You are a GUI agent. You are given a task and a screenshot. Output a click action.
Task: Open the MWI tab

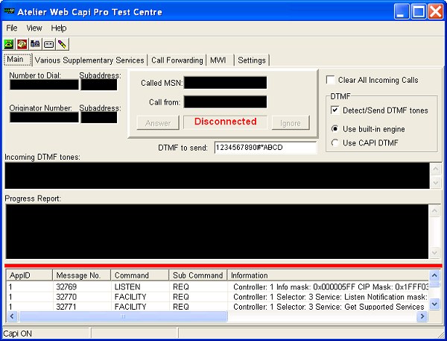point(218,60)
